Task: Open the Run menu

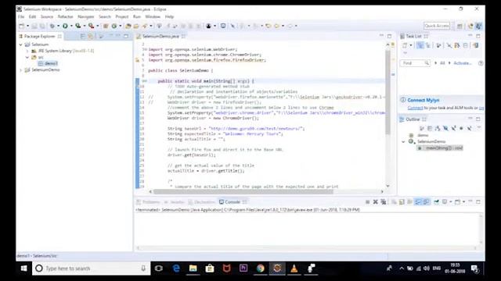Action: pos(137,16)
